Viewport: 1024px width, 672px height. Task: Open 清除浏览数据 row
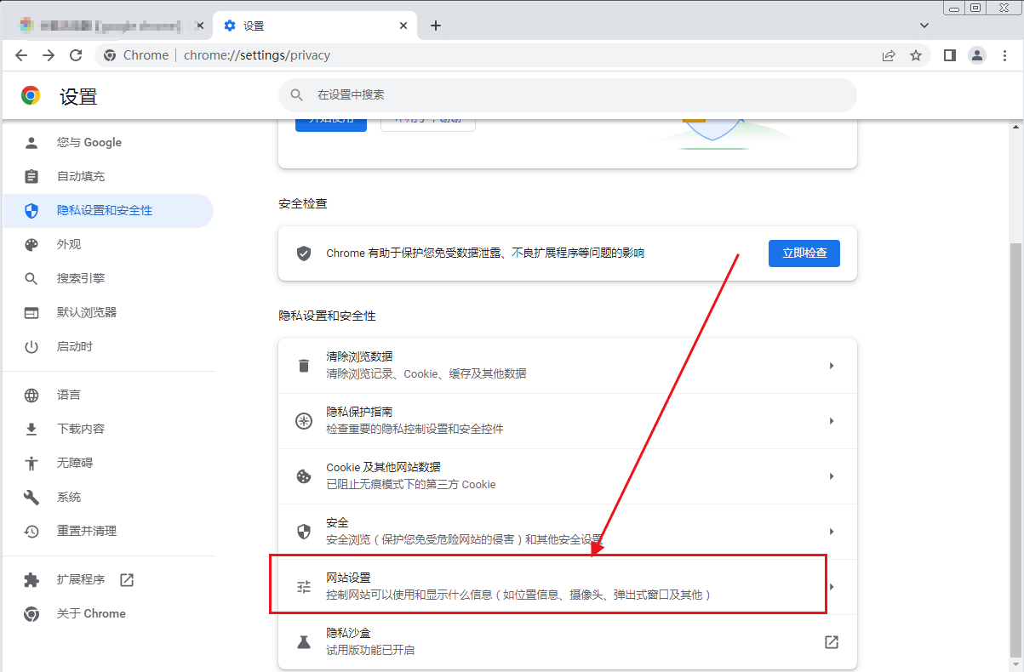[567, 366]
